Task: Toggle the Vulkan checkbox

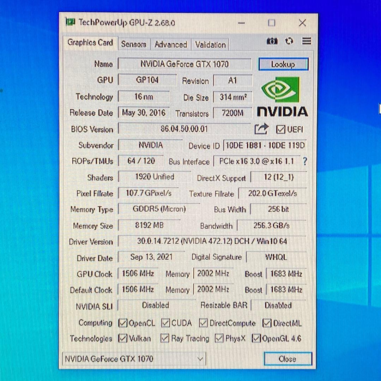Action: tap(122, 338)
